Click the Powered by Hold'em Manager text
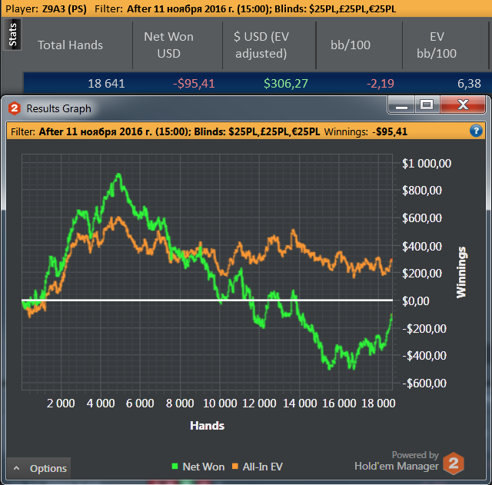 click(397, 461)
